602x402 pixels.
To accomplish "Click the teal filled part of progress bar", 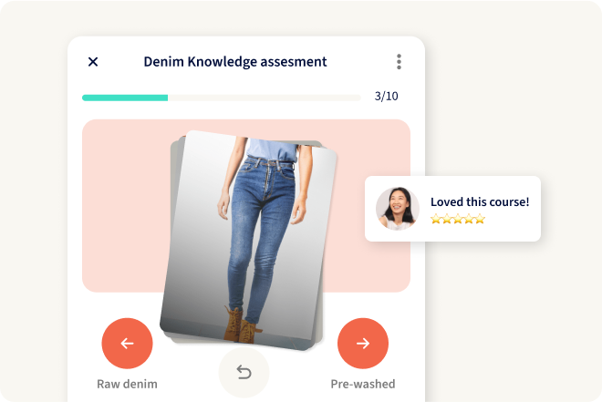I will coord(125,97).
